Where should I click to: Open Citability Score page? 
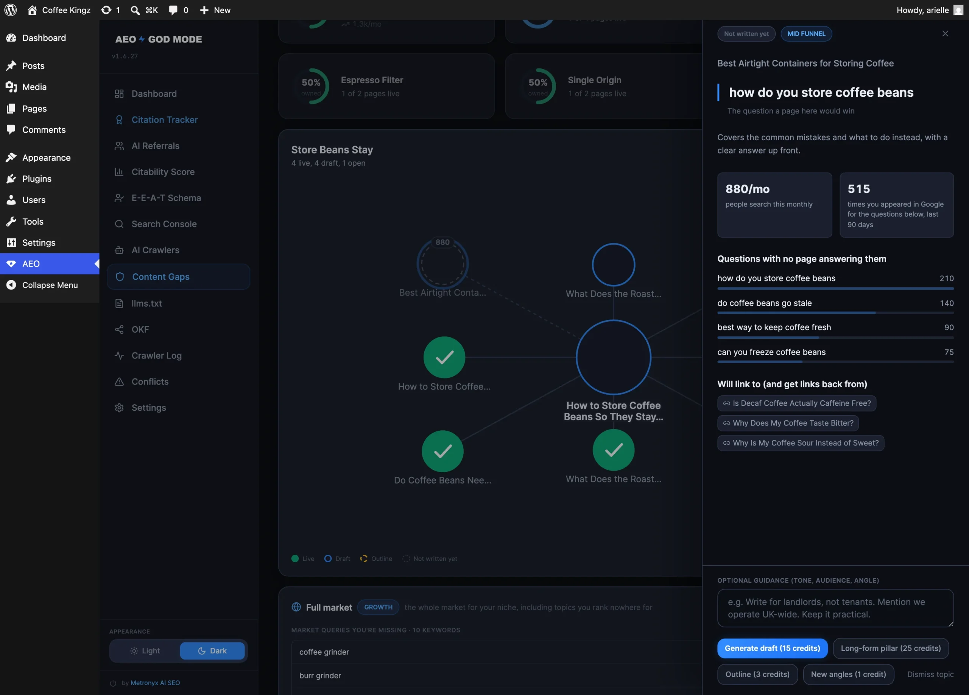(x=178, y=172)
